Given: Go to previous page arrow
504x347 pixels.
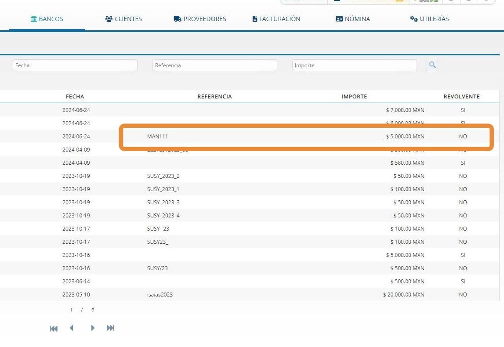Looking at the screenshot, I should click(x=71, y=328).
